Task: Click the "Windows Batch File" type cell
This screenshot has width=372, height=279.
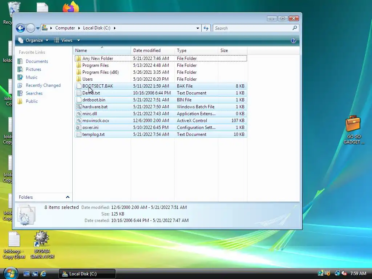Action: click(195, 107)
